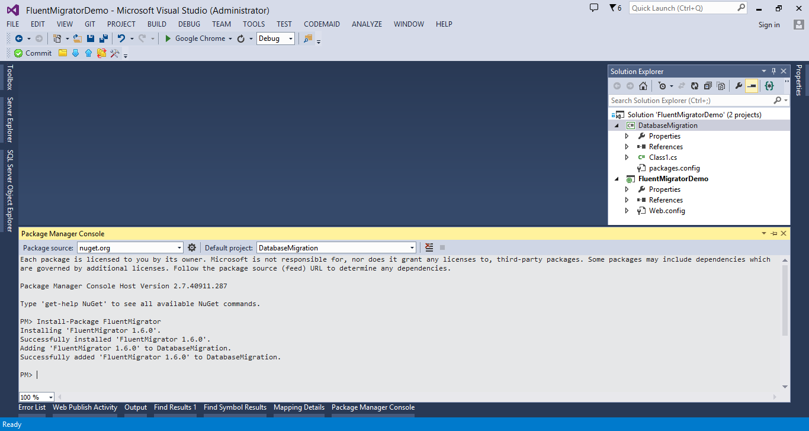Start debugging with green play icon
809x431 pixels.
tap(168, 38)
